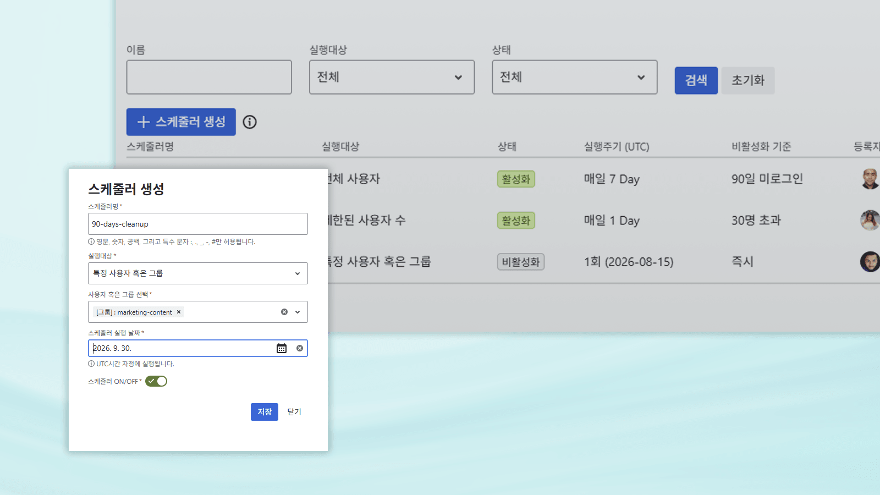Click 활성화 badge in 매일 1 Day row

point(516,221)
